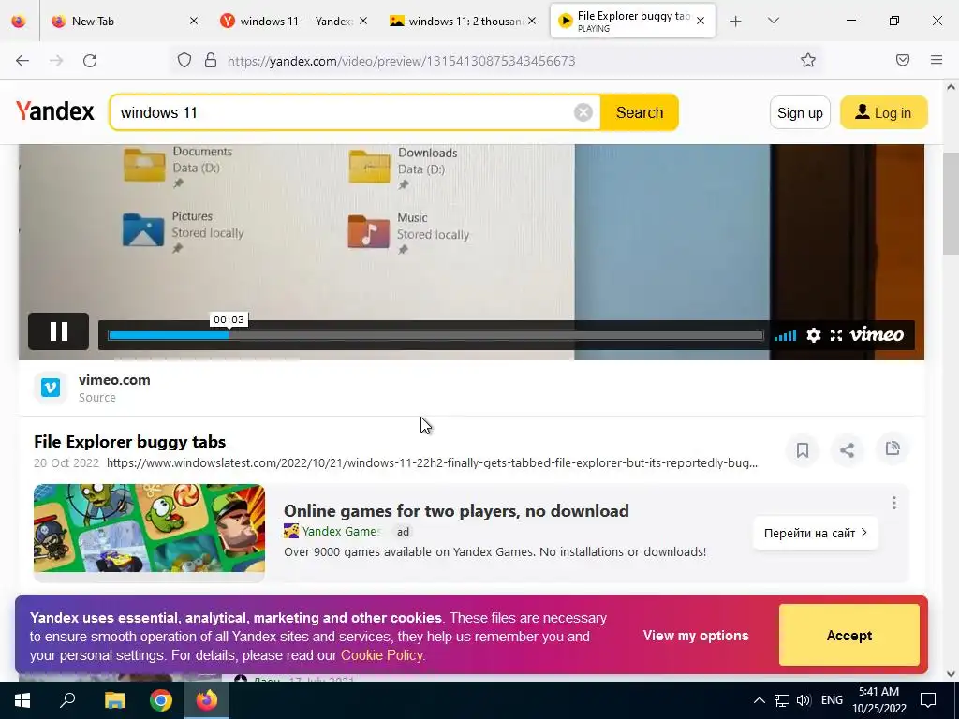959x719 pixels.
Task: Open the Vimeo logo link
Action: click(877, 334)
